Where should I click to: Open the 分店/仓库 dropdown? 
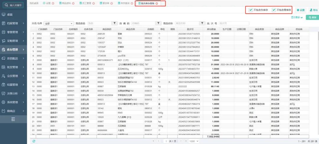coord(59,23)
